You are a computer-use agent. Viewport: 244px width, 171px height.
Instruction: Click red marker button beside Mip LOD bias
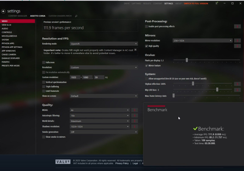237,90
